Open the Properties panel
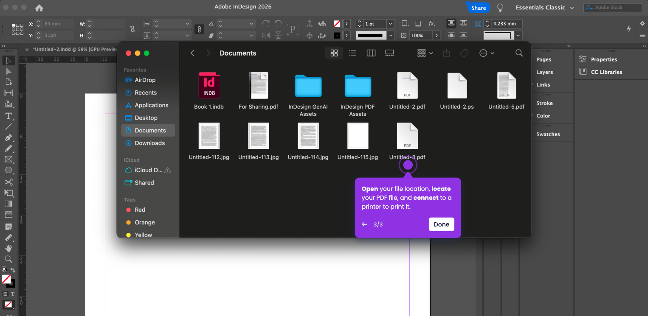648x316 pixels. click(x=599, y=59)
